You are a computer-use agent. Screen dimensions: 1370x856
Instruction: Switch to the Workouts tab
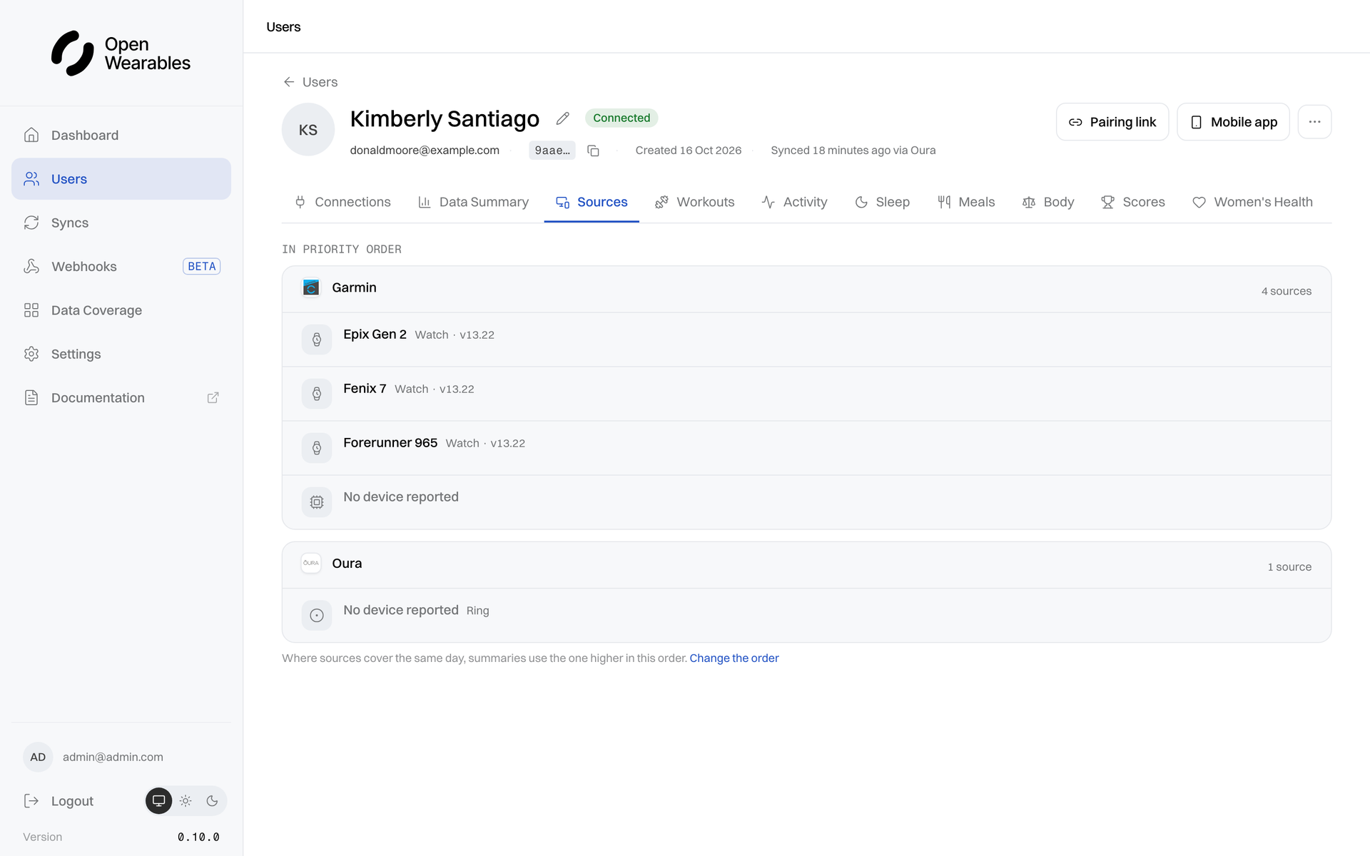tap(694, 202)
